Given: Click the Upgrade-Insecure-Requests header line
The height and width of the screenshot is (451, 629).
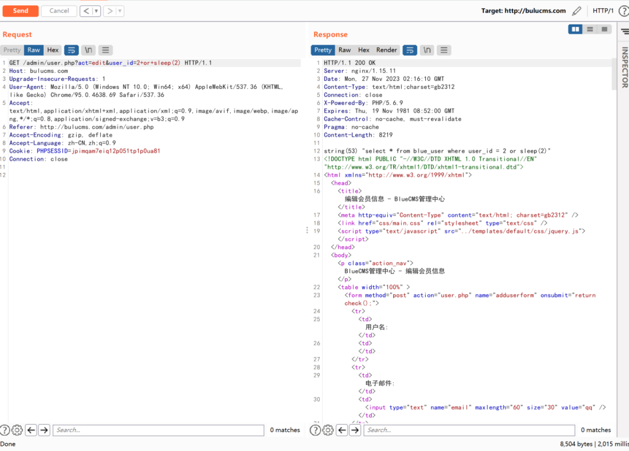Looking at the screenshot, I should [x=57, y=79].
